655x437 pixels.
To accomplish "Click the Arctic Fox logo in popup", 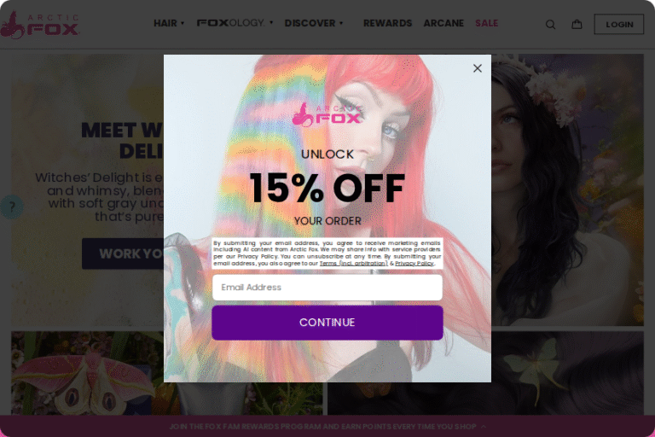I will tap(327, 114).
